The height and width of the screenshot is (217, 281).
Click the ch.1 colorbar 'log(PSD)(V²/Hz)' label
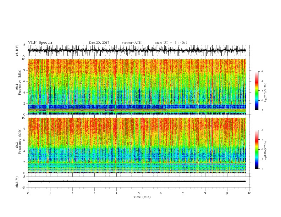[x=265, y=93]
